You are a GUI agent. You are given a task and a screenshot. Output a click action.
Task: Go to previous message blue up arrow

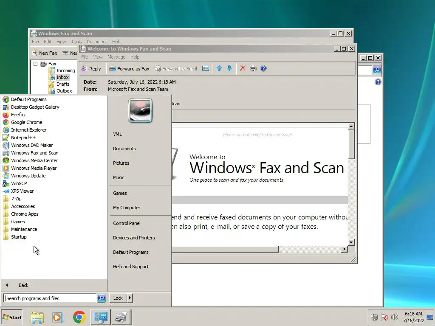tap(219, 68)
